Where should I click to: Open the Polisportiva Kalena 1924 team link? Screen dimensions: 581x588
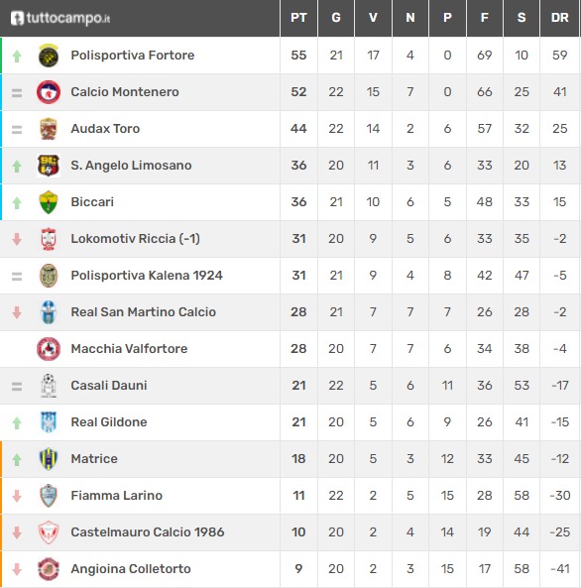pos(147,276)
